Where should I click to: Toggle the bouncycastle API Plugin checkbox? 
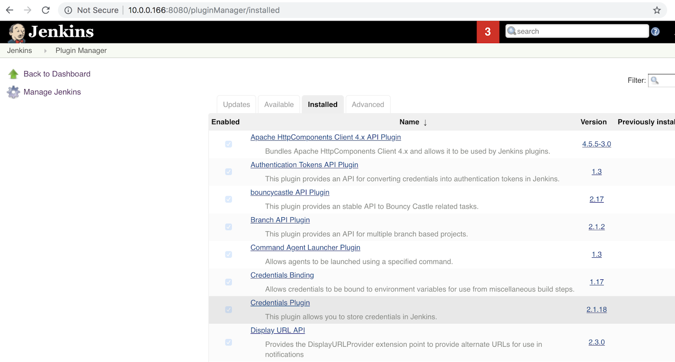click(229, 199)
